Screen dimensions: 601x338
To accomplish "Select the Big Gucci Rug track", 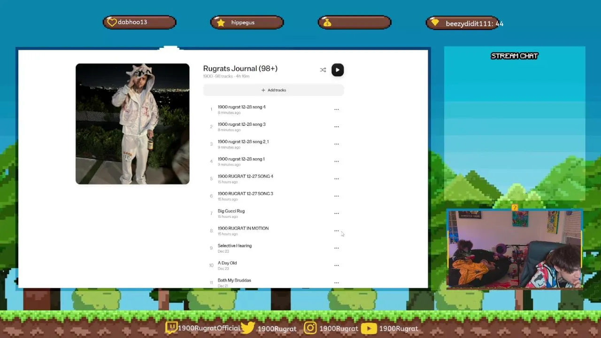I will point(231,211).
